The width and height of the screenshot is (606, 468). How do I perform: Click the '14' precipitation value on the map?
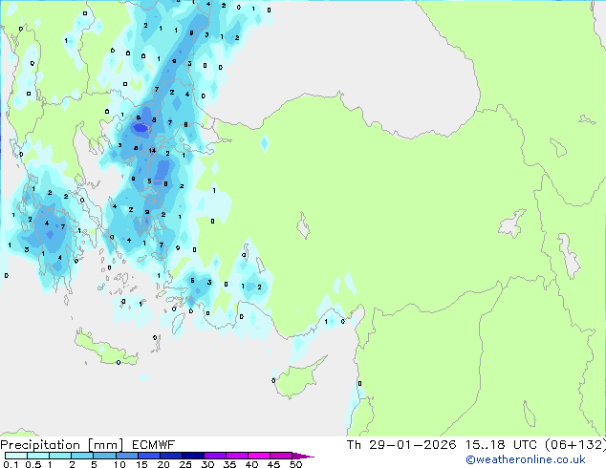152,151
